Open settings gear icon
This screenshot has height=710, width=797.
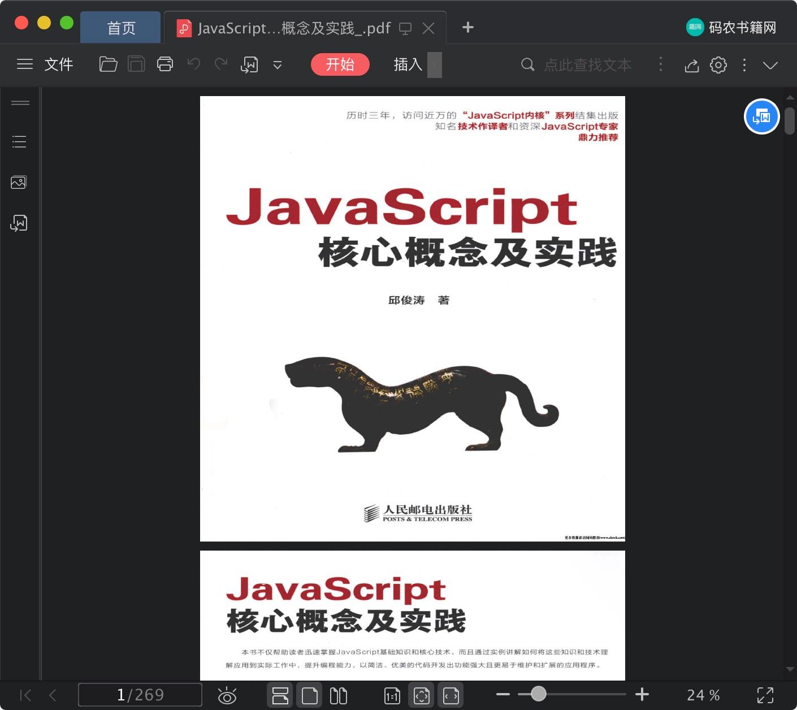click(718, 65)
